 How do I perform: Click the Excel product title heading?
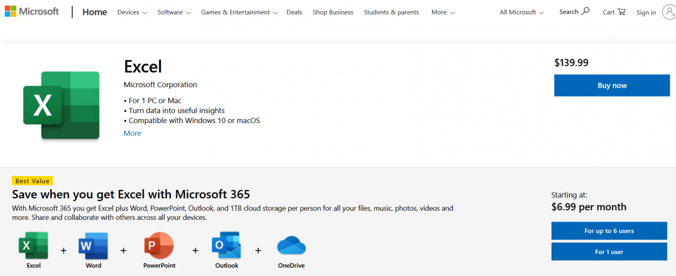coord(143,67)
